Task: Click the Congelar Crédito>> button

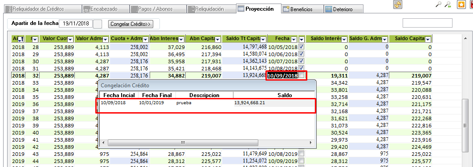Action: pos(130,24)
